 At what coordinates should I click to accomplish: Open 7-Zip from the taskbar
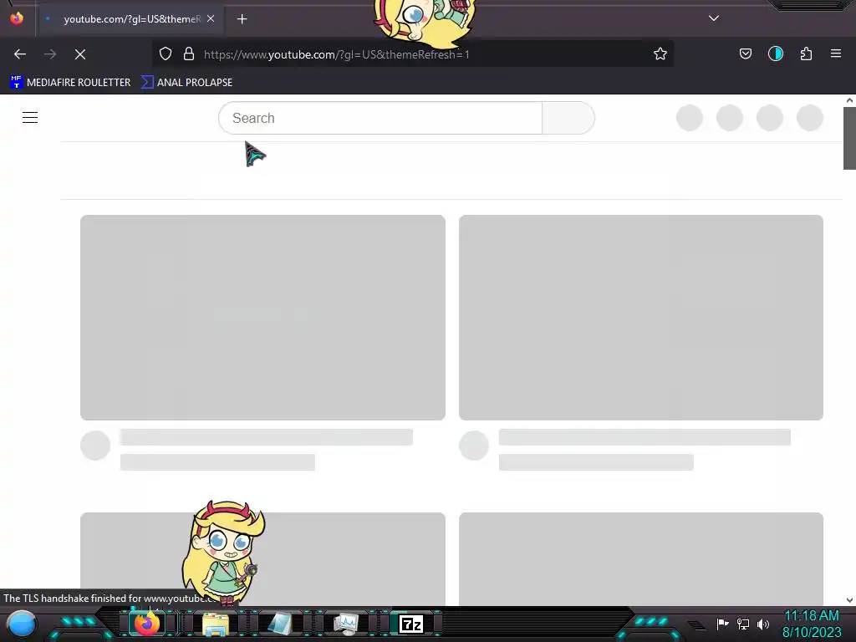(411, 624)
